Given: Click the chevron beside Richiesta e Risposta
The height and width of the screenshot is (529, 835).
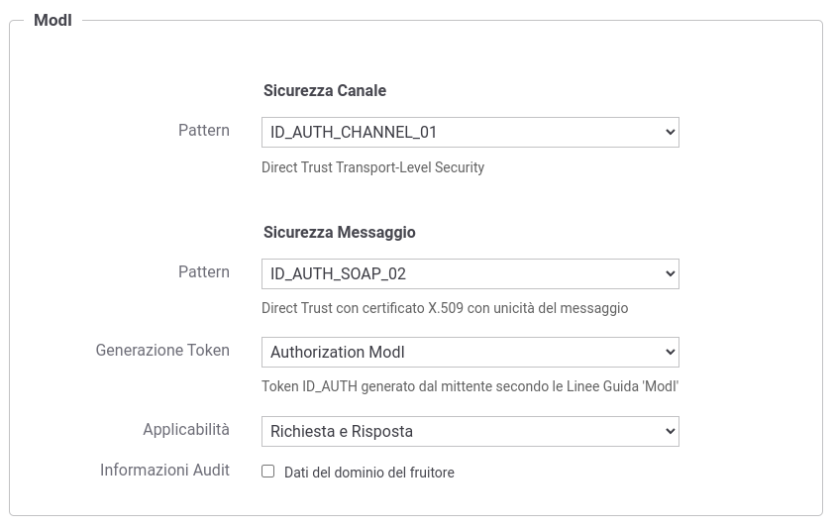Looking at the screenshot, I should coord(670,432).
